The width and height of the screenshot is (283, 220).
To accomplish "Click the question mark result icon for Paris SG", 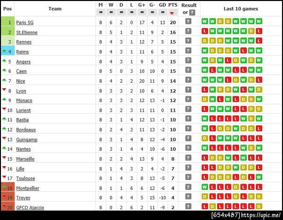I will pos(188,22).
